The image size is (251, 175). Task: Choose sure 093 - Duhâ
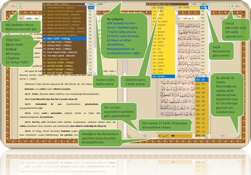pos(163,56)
